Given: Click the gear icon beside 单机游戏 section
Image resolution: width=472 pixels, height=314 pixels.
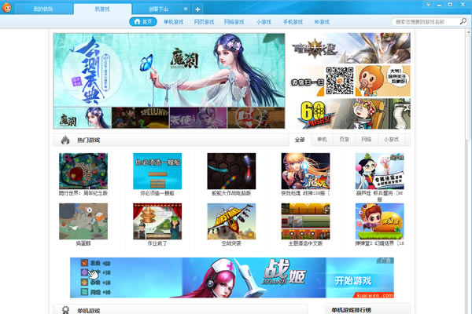Looking at the screenshot, I should pos(65,310).
